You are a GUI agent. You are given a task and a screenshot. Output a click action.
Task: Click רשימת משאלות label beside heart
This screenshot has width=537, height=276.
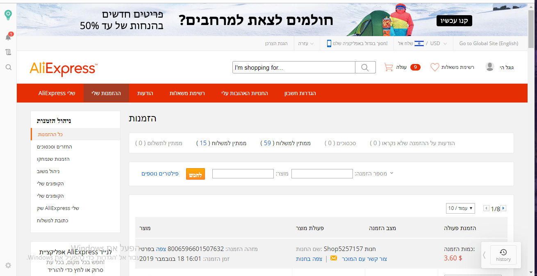[458, 67]
